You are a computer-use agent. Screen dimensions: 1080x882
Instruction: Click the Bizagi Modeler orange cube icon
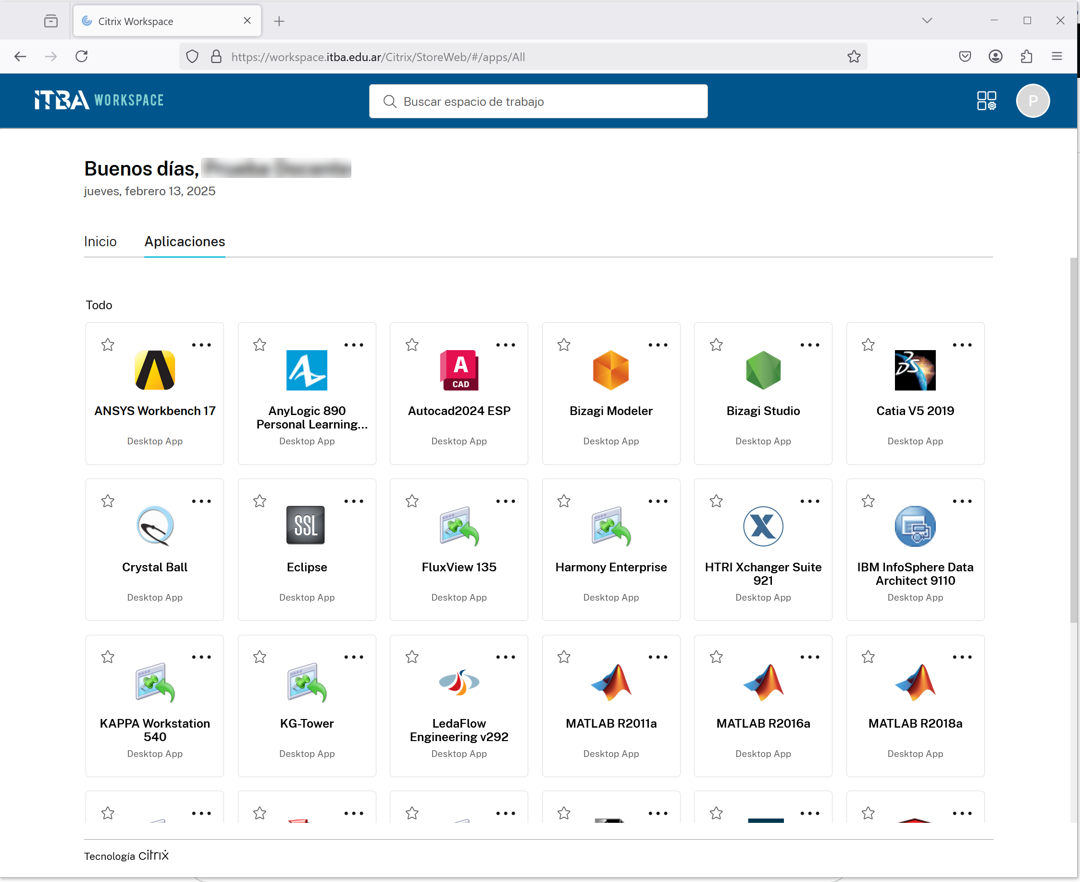[x=610, y=370]
